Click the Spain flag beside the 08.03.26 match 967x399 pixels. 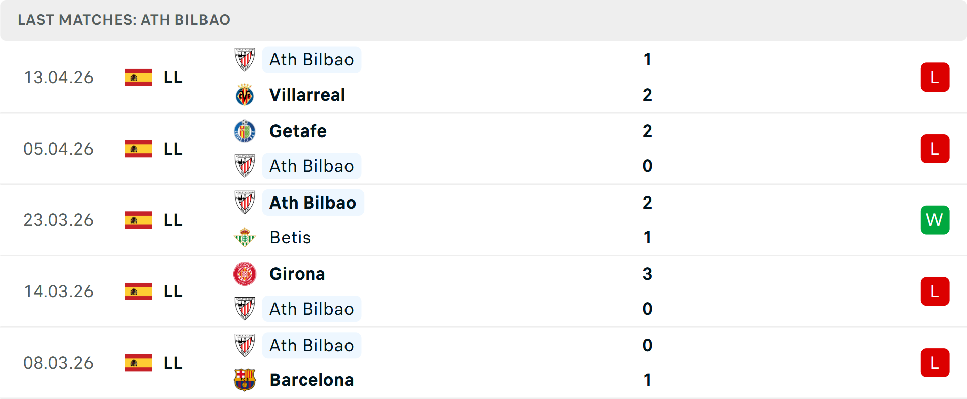click(x=139, y=362)
